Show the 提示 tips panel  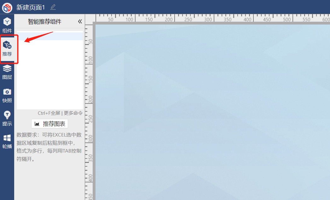[x=7, y=119]
